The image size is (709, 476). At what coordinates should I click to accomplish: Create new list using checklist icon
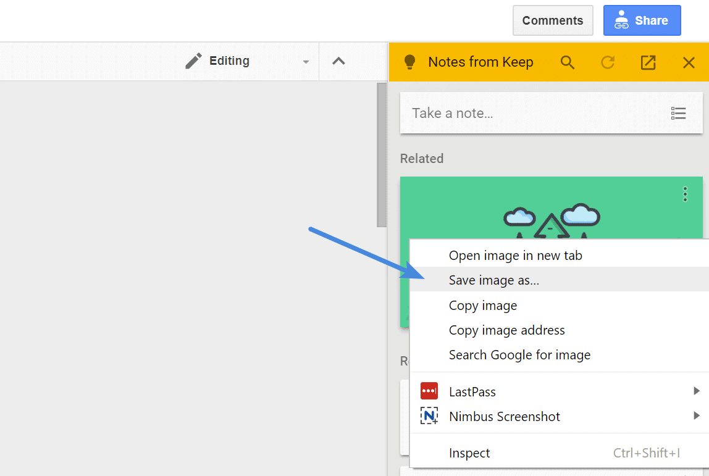coord(678,113)
